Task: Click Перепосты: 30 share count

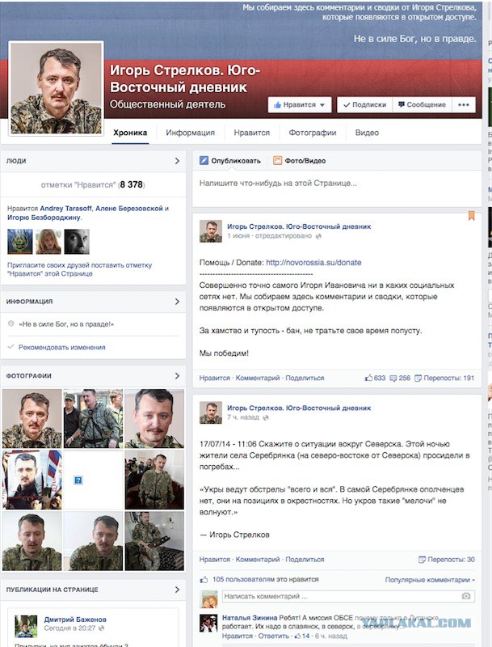Action: click(x=447, y=560)
